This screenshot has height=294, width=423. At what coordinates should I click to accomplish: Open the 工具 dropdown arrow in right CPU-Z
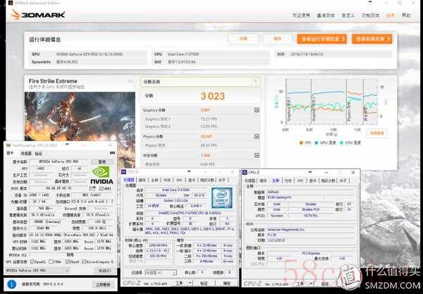point(311,283)
